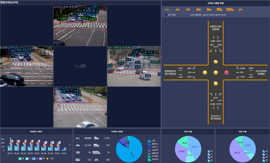This screenshot has height=163, width=270.
Task: Click the pink LOS E indicator circle
Action: point(226,73)
